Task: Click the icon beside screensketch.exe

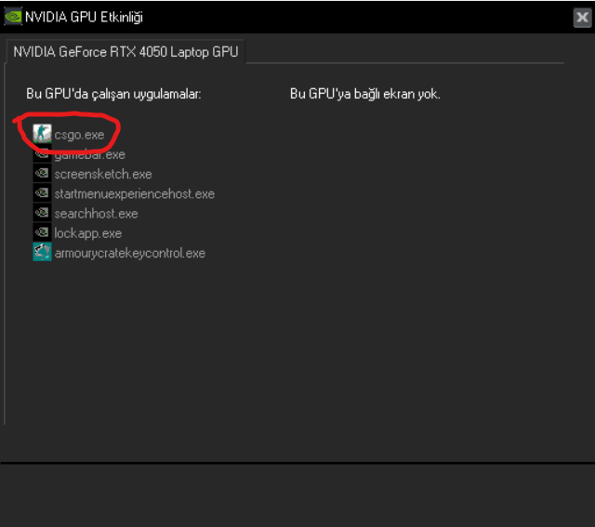Action: point(42,174)
